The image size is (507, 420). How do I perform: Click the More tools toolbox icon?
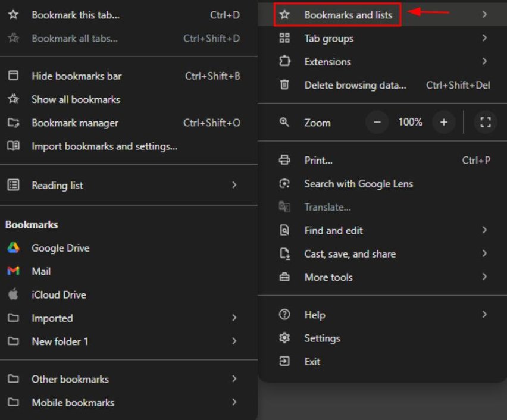(284, 277)
